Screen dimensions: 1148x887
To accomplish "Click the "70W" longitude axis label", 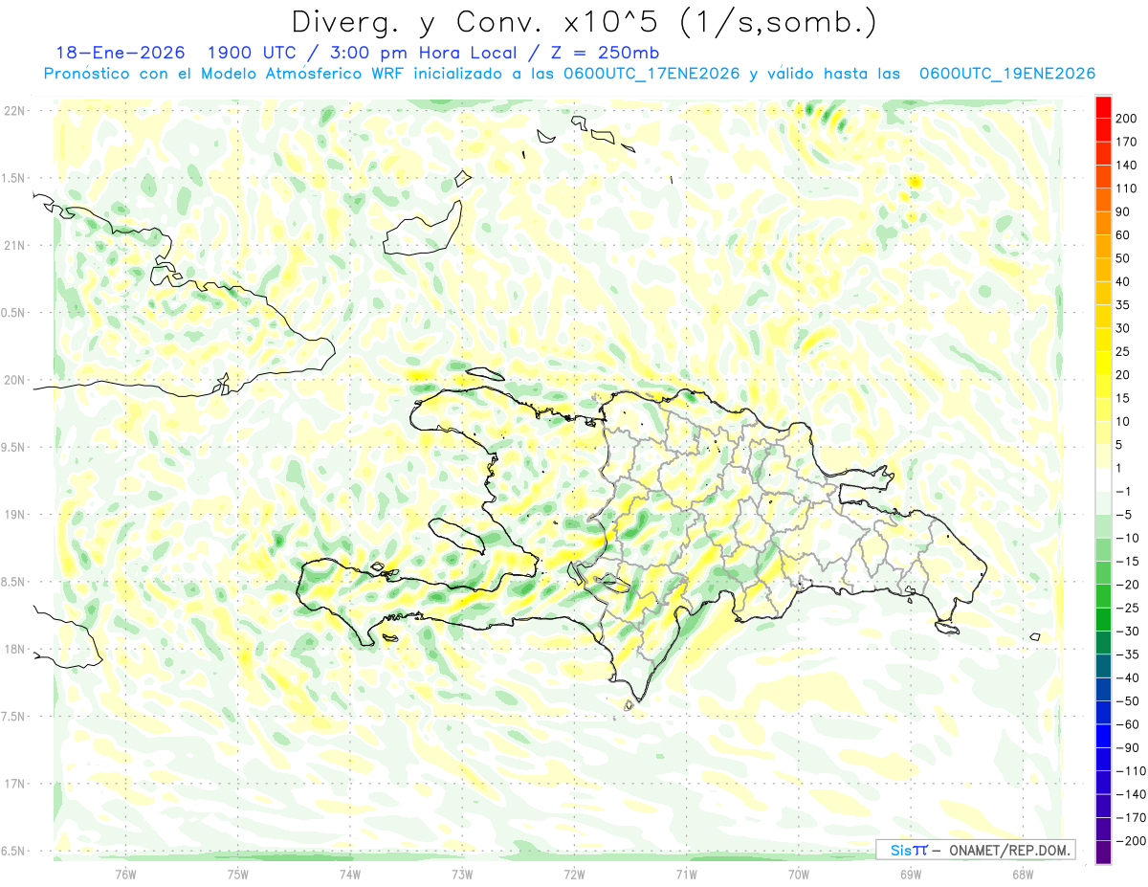I will [x=799, y=873].
